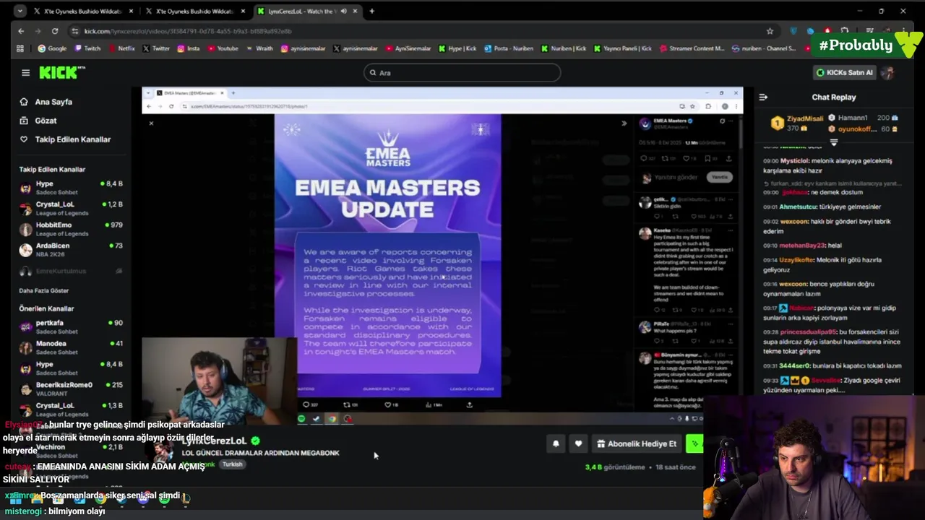Image resolution: width=925 pixels, height=520 pixels.
Task: Bookmark page with star icon
Action: (770, 31)
